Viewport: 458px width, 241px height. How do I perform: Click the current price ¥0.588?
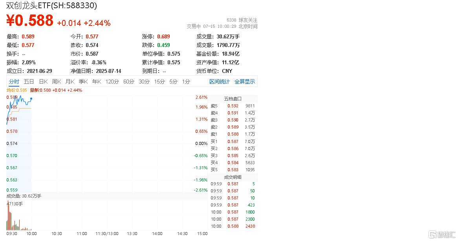pyautogui.click(x=30, y=20)
